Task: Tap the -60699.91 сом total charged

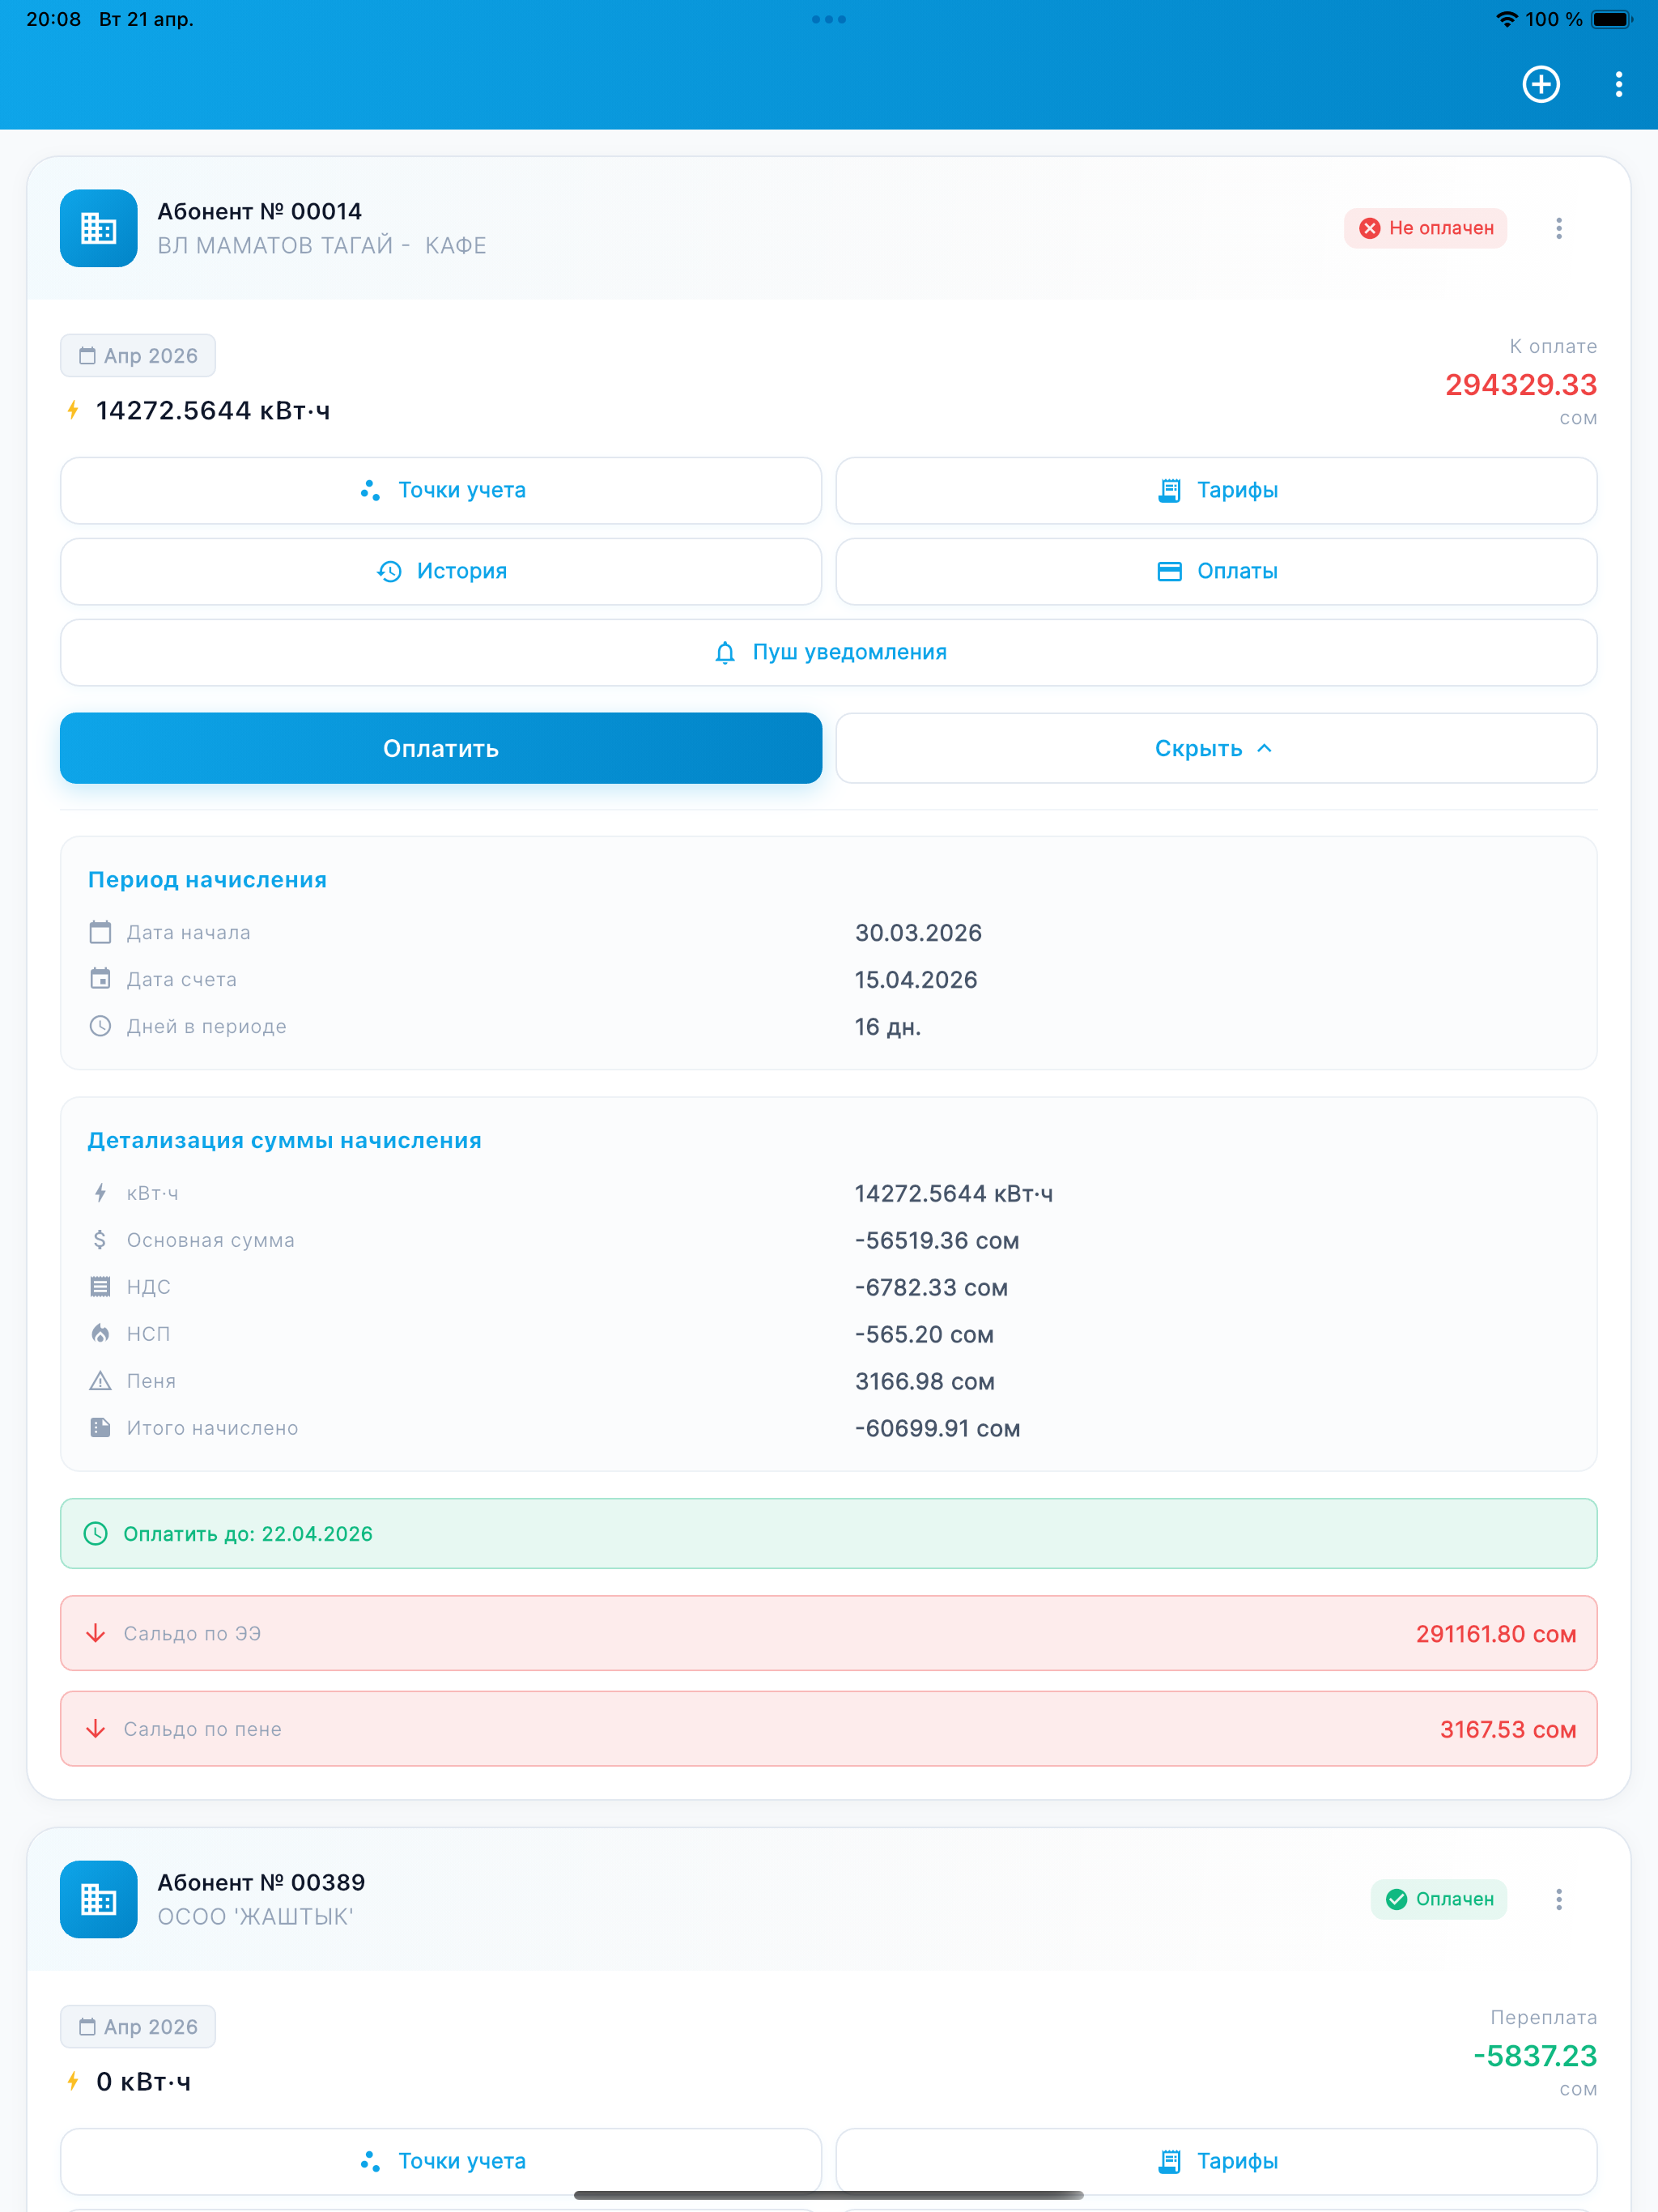Action: 938,1429
